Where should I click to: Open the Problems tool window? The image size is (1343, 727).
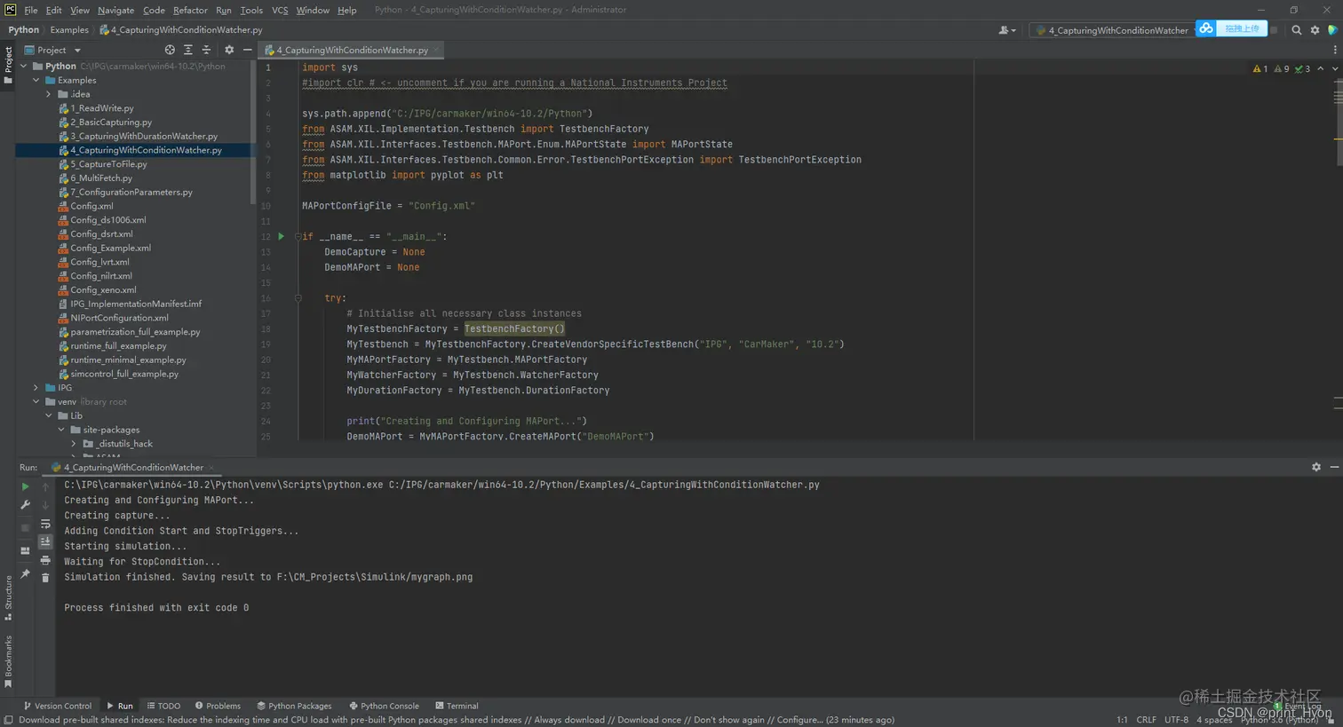click(218, 706)
